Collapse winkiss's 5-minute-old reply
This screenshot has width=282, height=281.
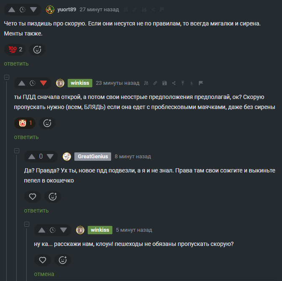(x=27, y=224)
